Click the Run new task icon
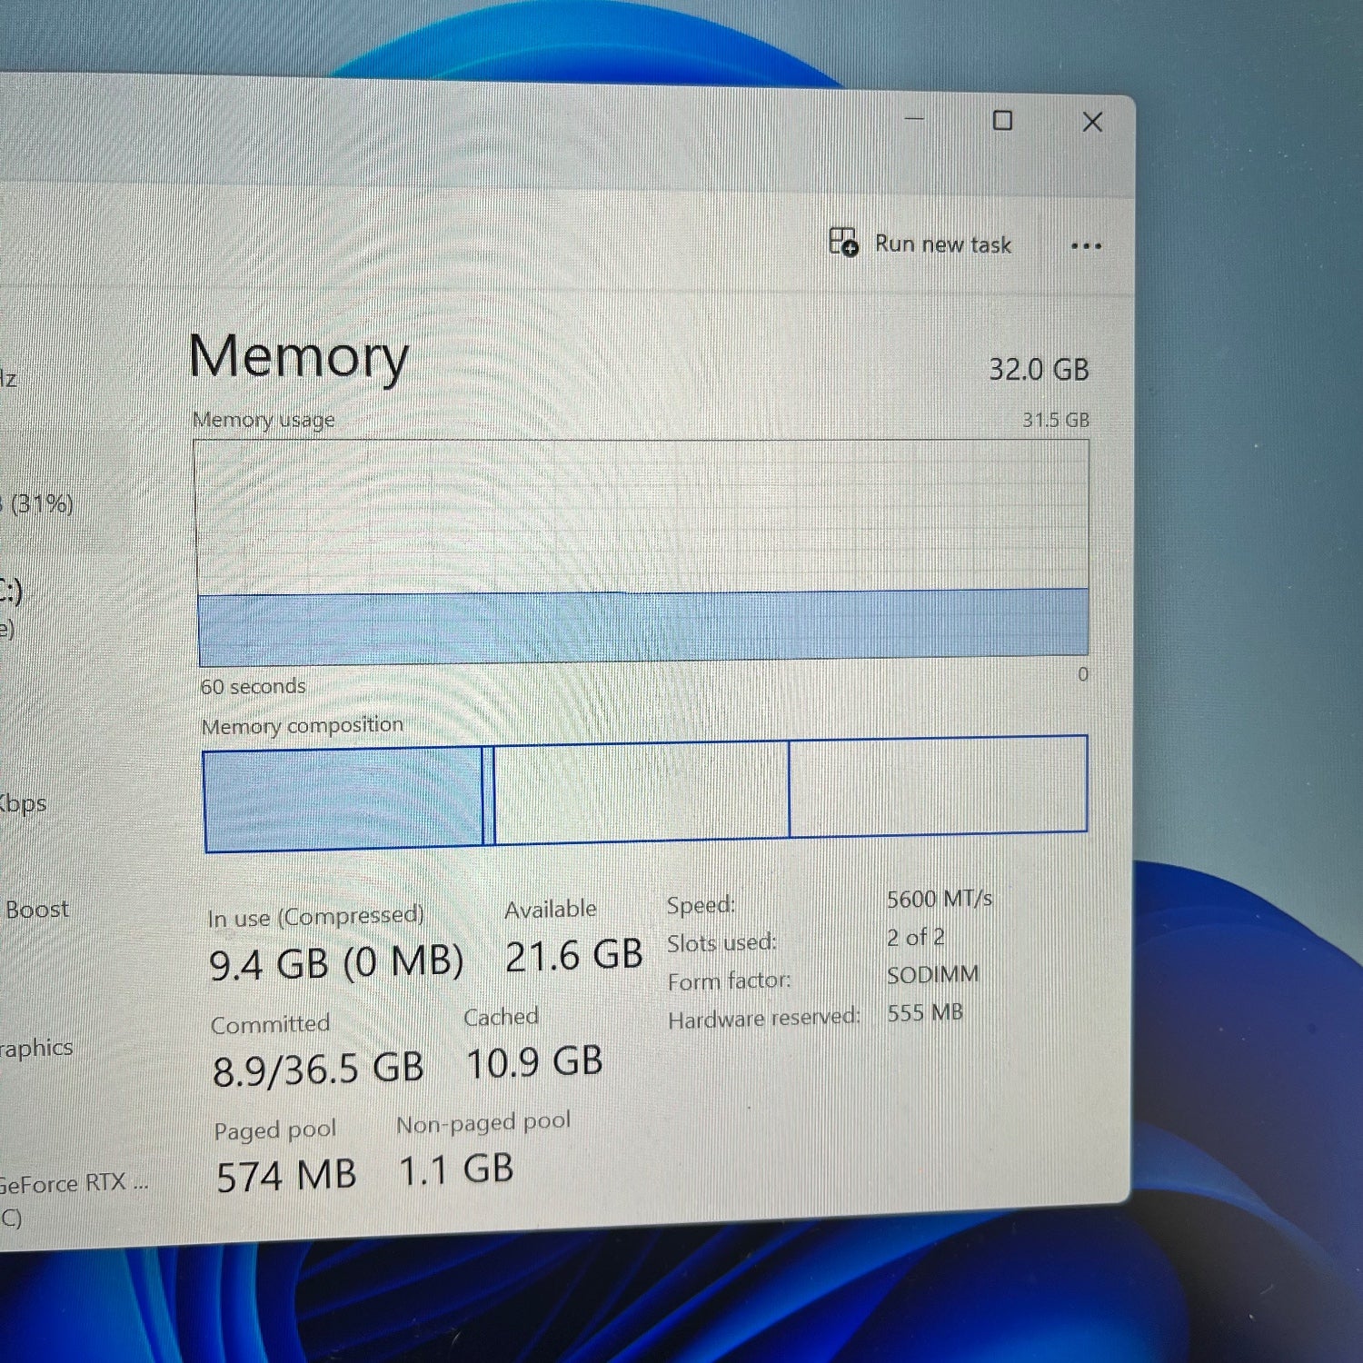1363x1363 pixels. coord(842,243)
